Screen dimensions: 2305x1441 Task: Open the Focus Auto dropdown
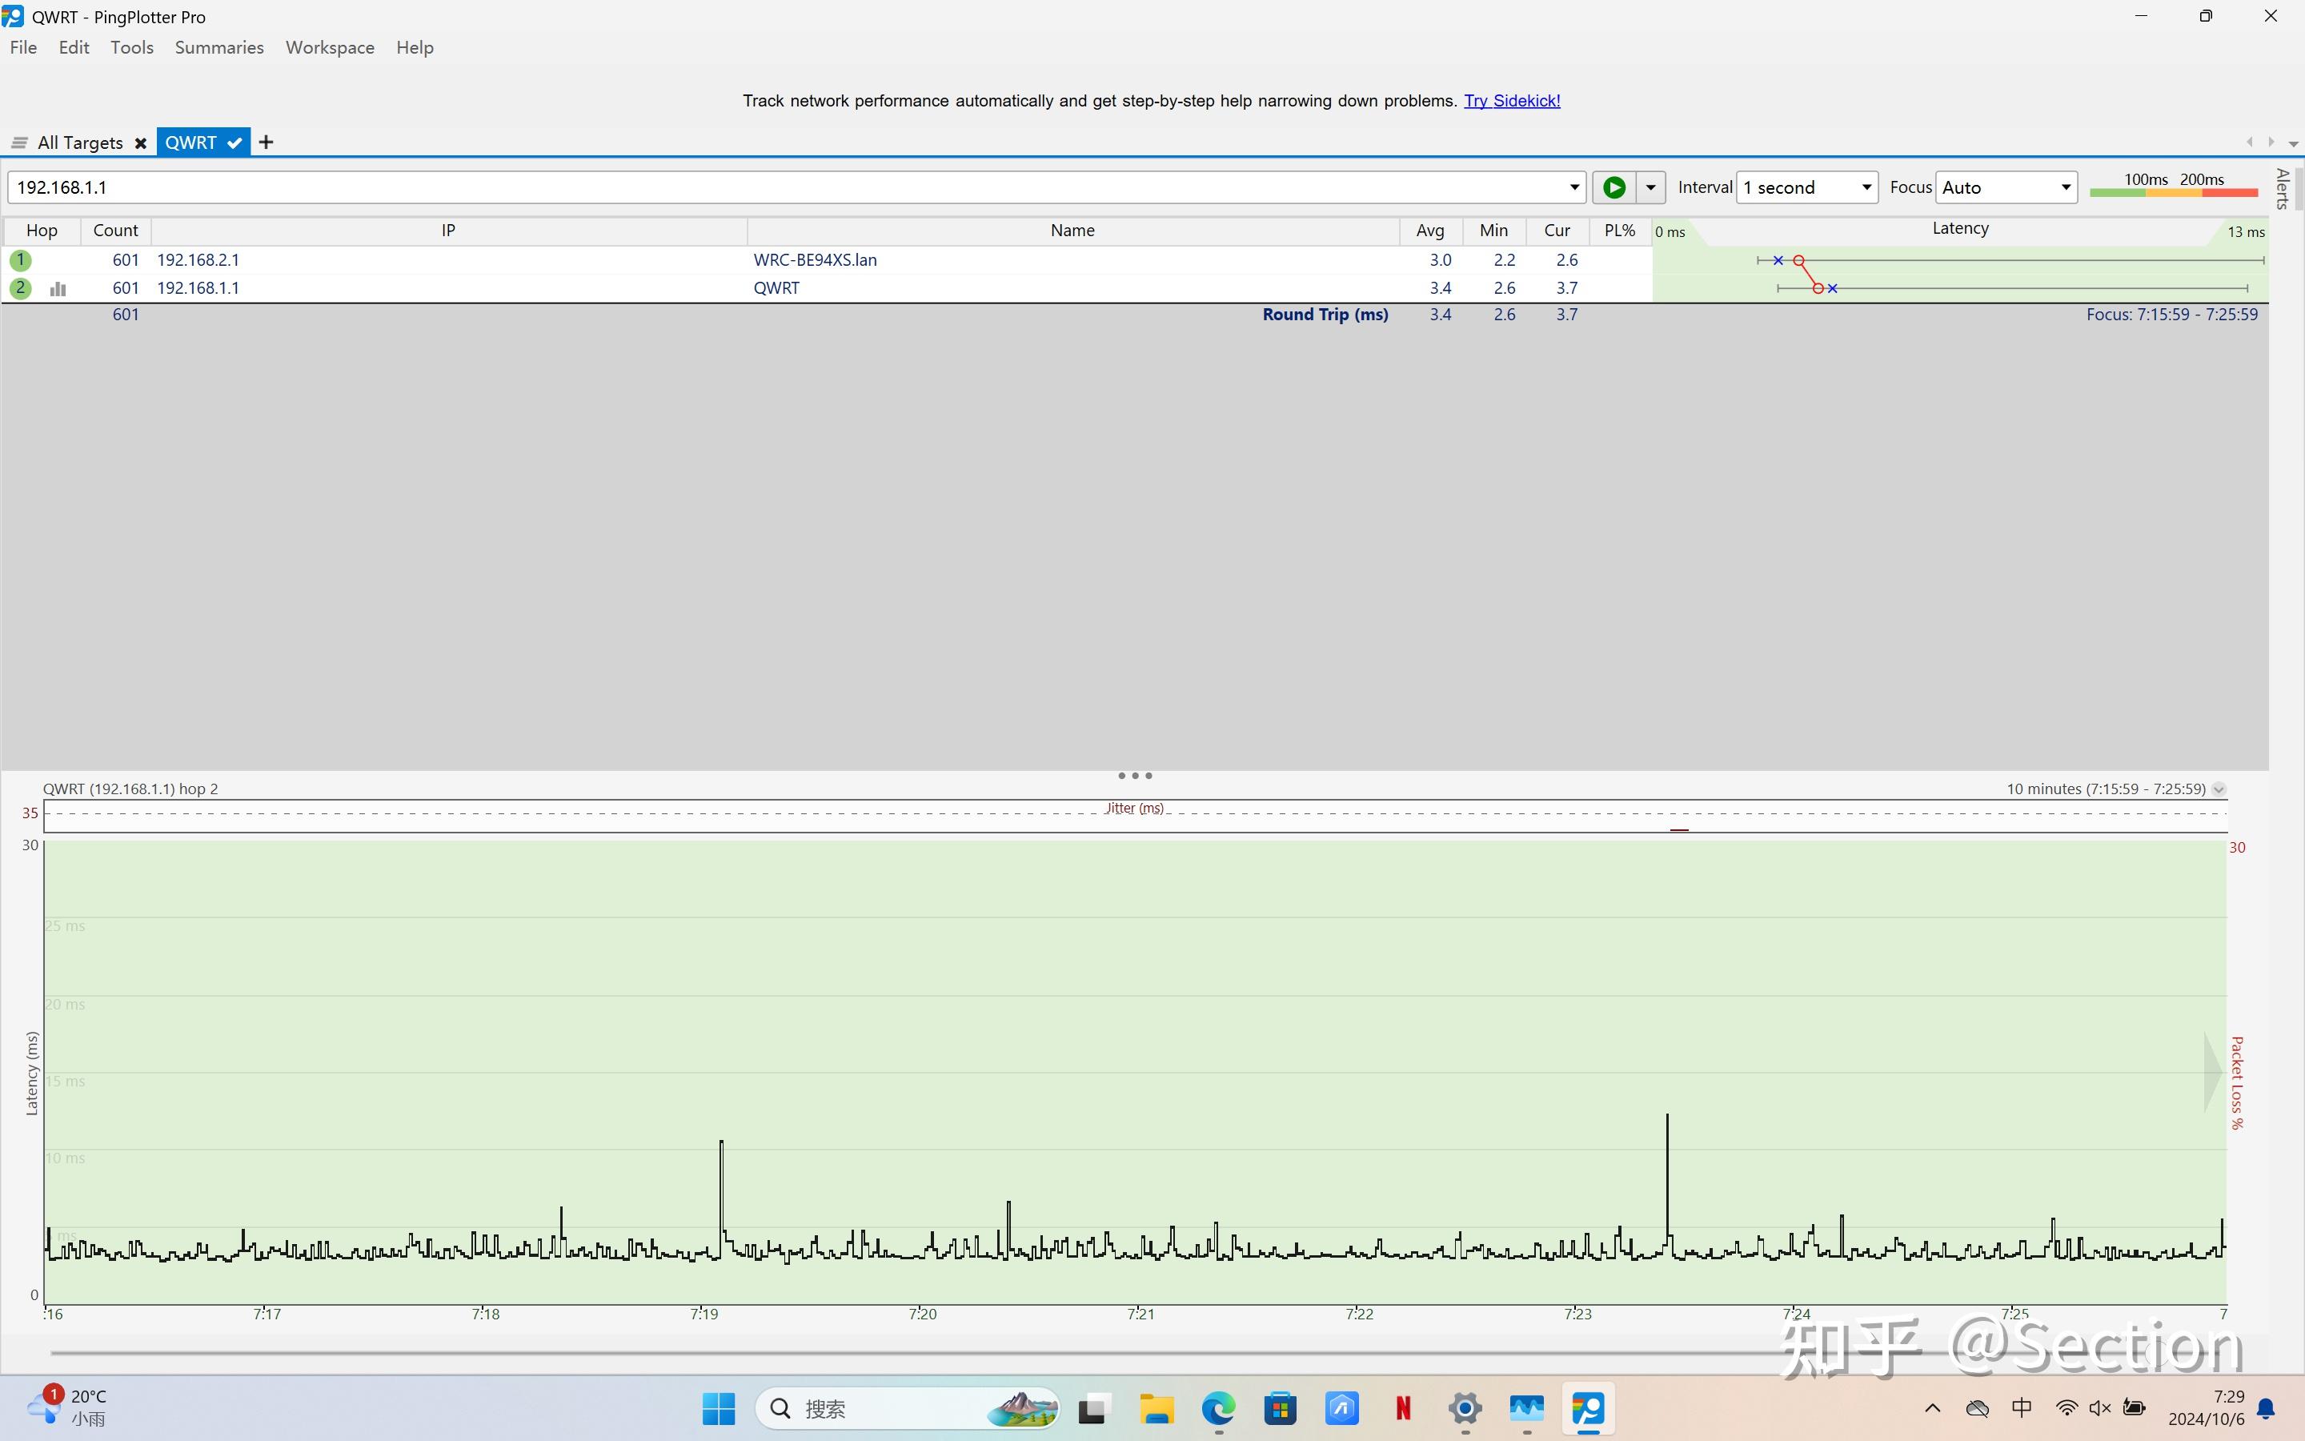(2006, 188)
